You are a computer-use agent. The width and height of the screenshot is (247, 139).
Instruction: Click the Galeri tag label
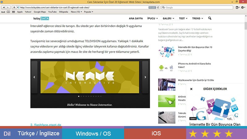point(193,119)
